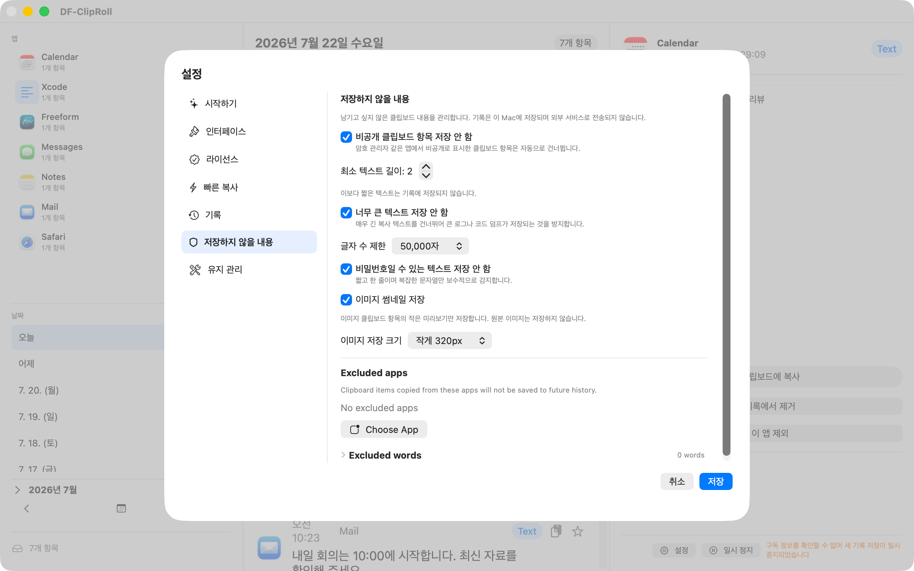
Task: Open the 시작하기 settings tab
Action: click(249, 103)
